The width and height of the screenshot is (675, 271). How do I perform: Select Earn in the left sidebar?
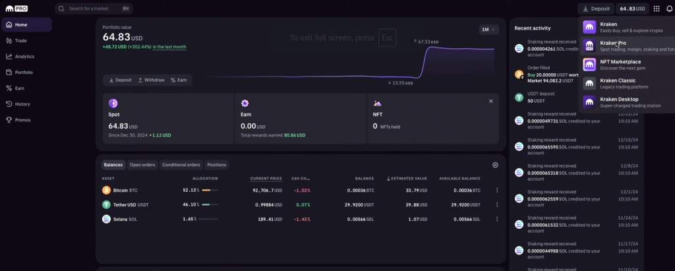pyautogui.click(x=26, y=88)
